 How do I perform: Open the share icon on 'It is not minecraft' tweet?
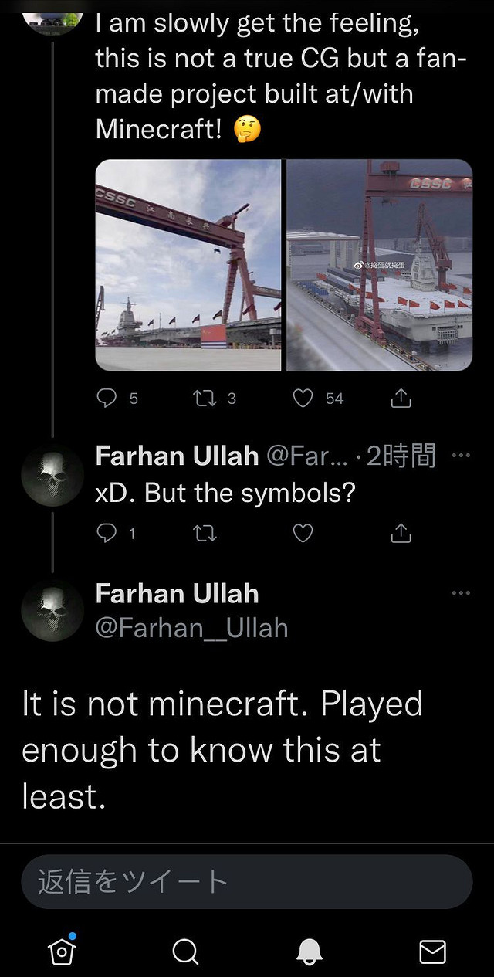[400, 532]
